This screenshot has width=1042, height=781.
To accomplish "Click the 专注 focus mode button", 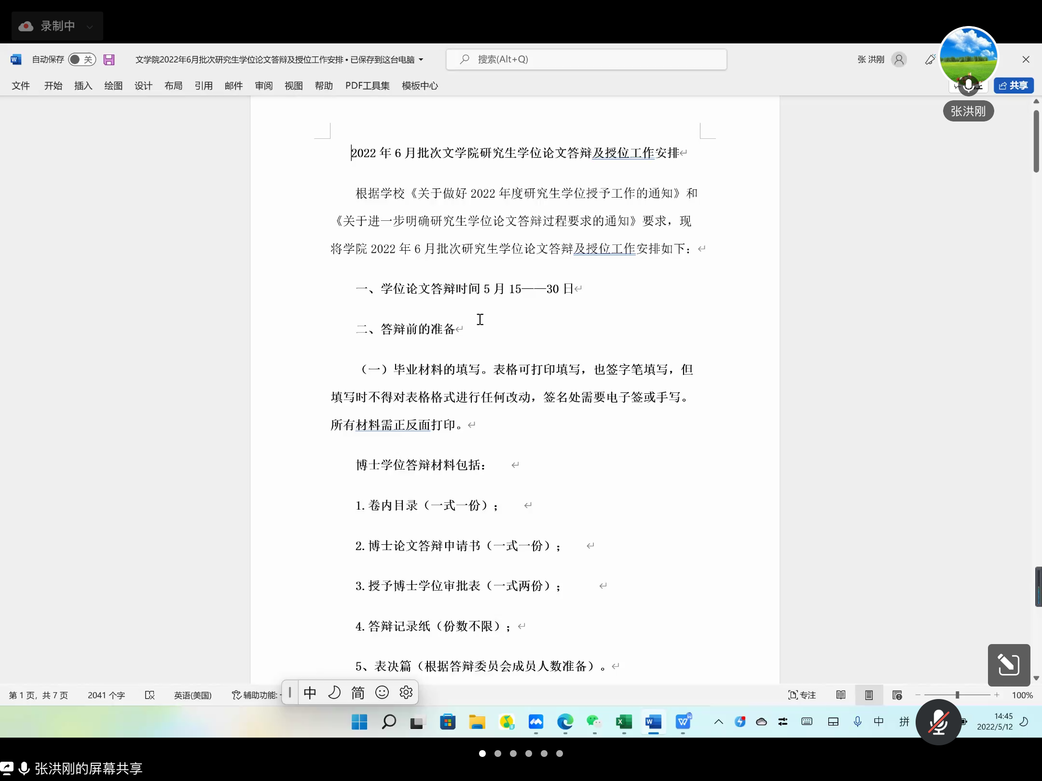I will (802, 695).
